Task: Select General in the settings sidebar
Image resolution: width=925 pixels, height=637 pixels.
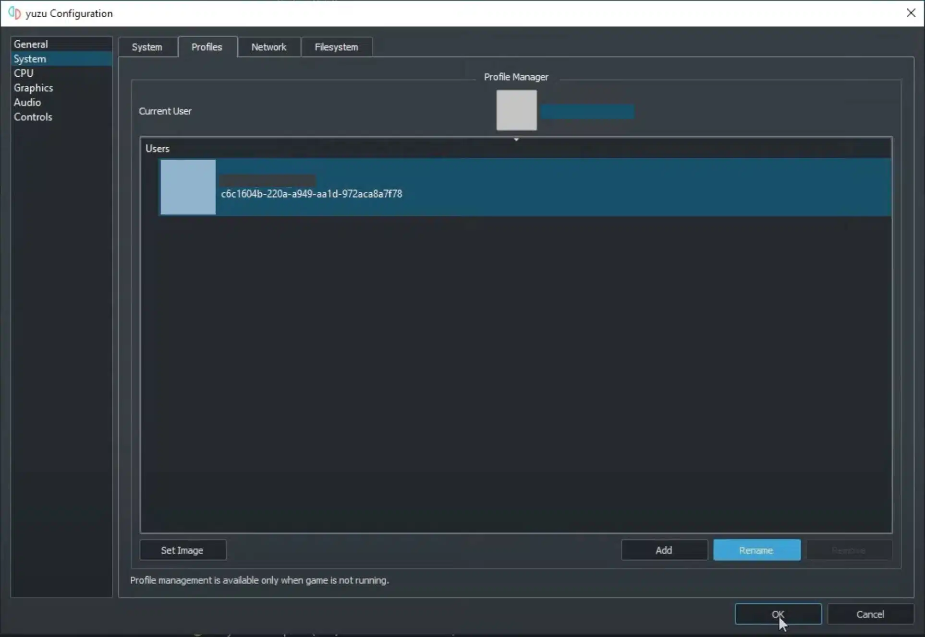Action: 61,44
